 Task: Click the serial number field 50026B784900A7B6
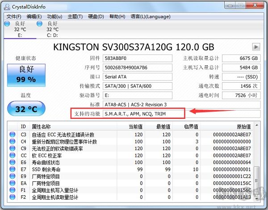pyautogui.click(x=138, y=67)
